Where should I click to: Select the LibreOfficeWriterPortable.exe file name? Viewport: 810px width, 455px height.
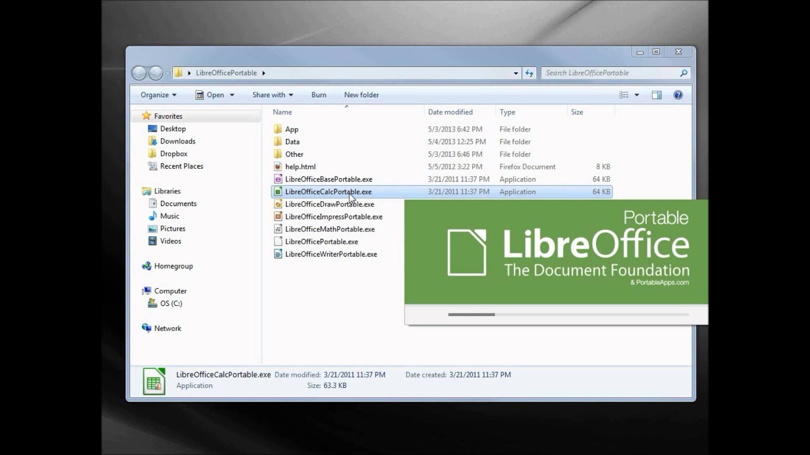(x=331, y=254)
